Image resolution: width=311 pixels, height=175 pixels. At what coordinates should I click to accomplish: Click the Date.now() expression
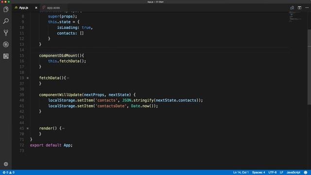click(x=143, y=106)
